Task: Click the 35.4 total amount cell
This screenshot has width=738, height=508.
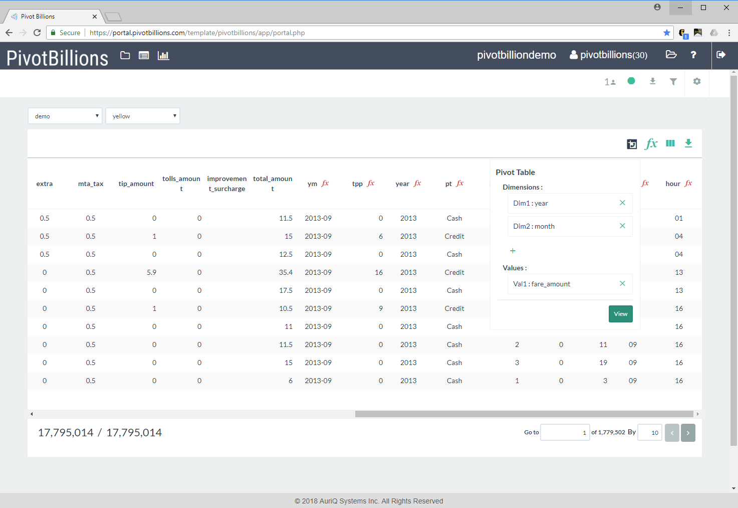Action: [286, 272]
